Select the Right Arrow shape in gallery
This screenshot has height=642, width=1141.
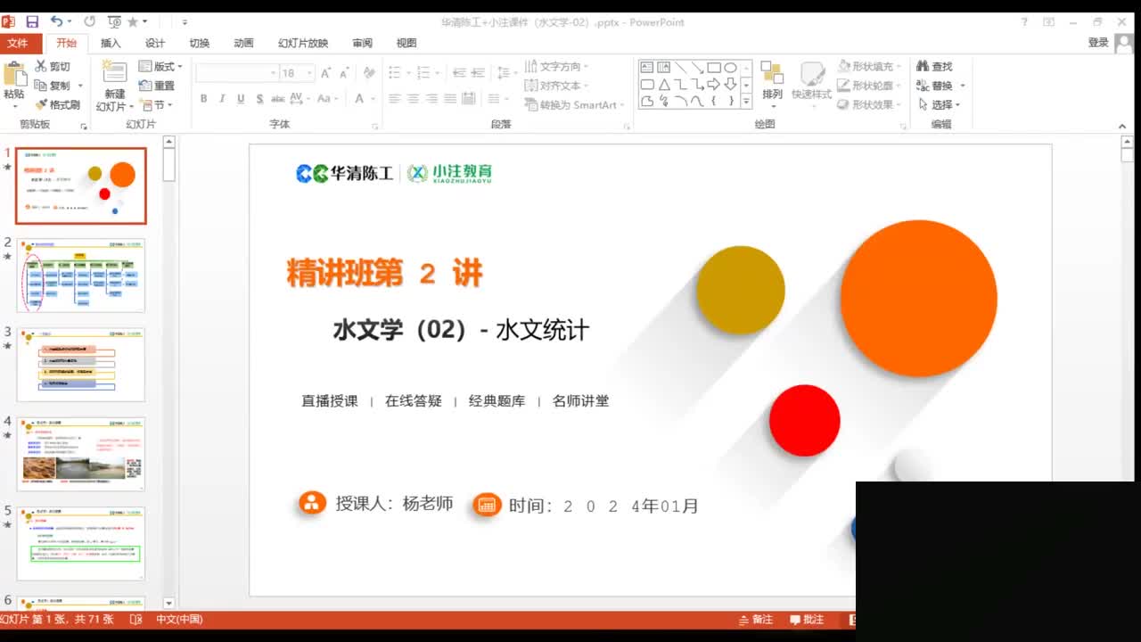[713, 84]
